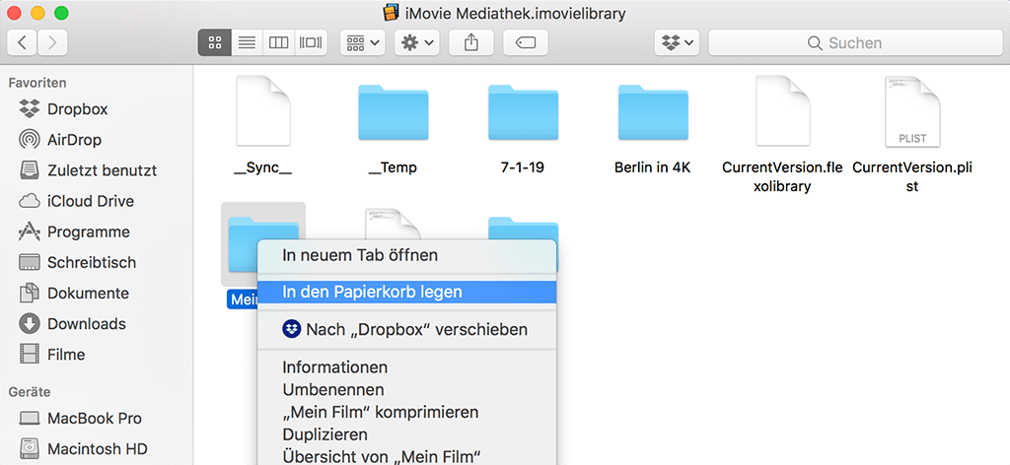1010x465 pixels.
Task: Click the Downloads arrow sidebar icon
Action: 29,323
